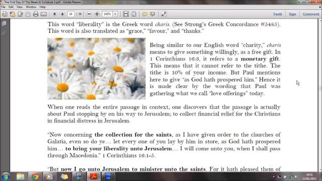The width and height of the screenshot is (322, 181).
Task: Click the text 'Strong's Greek Concordance #5485'
Action: coord(231,24)
